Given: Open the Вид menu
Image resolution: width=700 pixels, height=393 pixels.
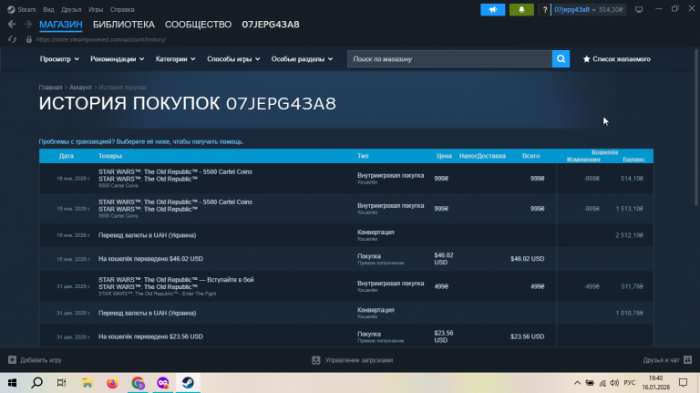Looking at the screenshot, I should point(48,9).
